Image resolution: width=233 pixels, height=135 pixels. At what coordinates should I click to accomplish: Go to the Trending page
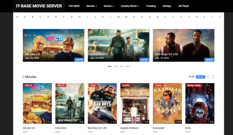[151, 6]
